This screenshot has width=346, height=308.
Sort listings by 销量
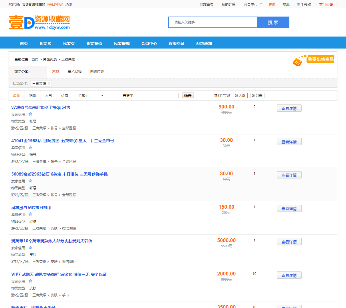coord(33,96)
